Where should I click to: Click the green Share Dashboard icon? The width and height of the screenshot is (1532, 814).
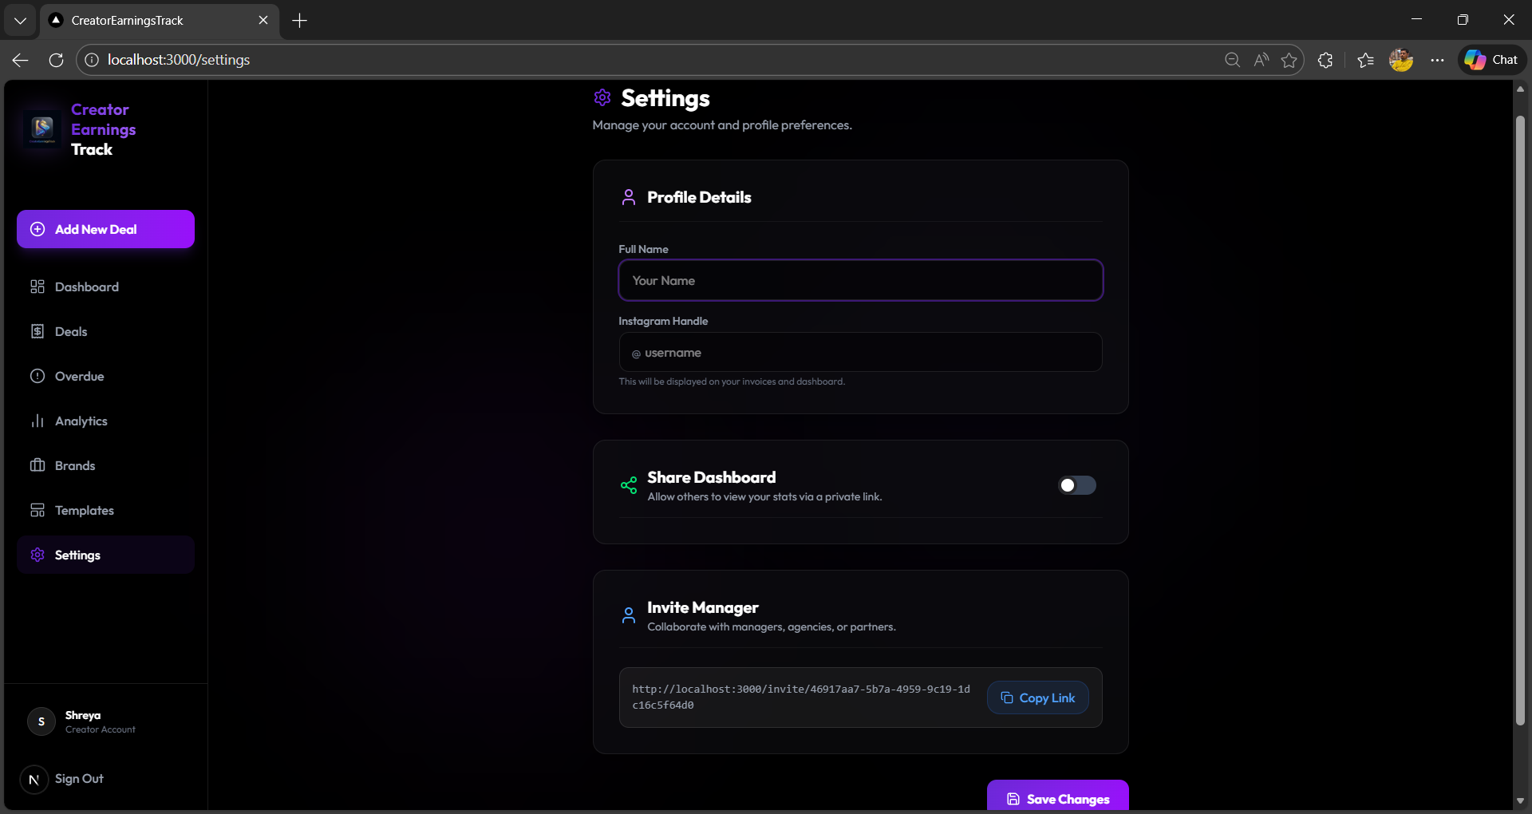tap(628, 485)
